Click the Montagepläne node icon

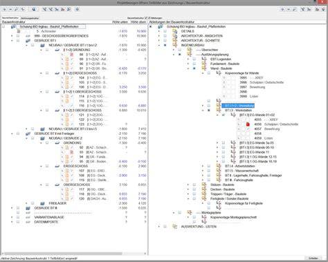pyautogui.click(x=190, y=212)
